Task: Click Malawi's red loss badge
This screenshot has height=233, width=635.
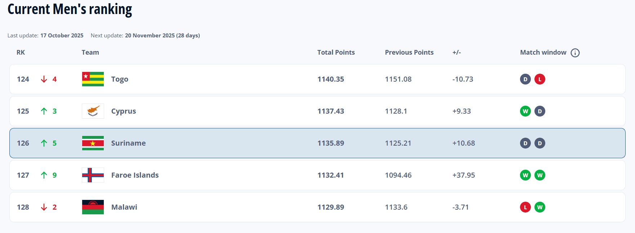Action: (525, 207)
